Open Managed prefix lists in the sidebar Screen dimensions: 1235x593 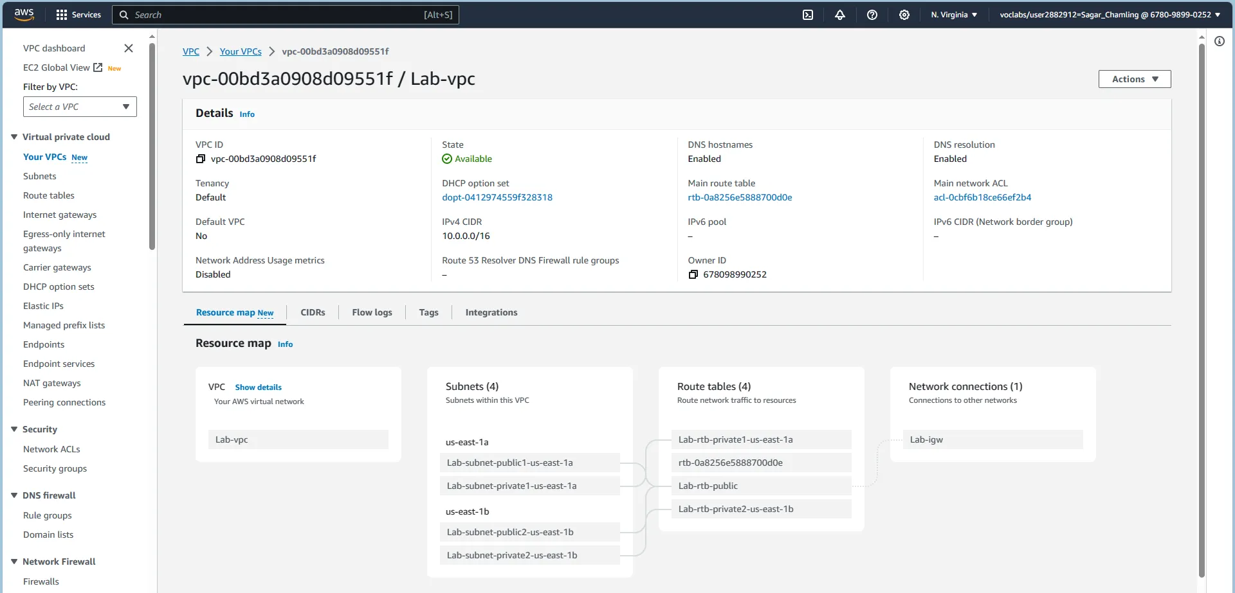coord(64,325)
